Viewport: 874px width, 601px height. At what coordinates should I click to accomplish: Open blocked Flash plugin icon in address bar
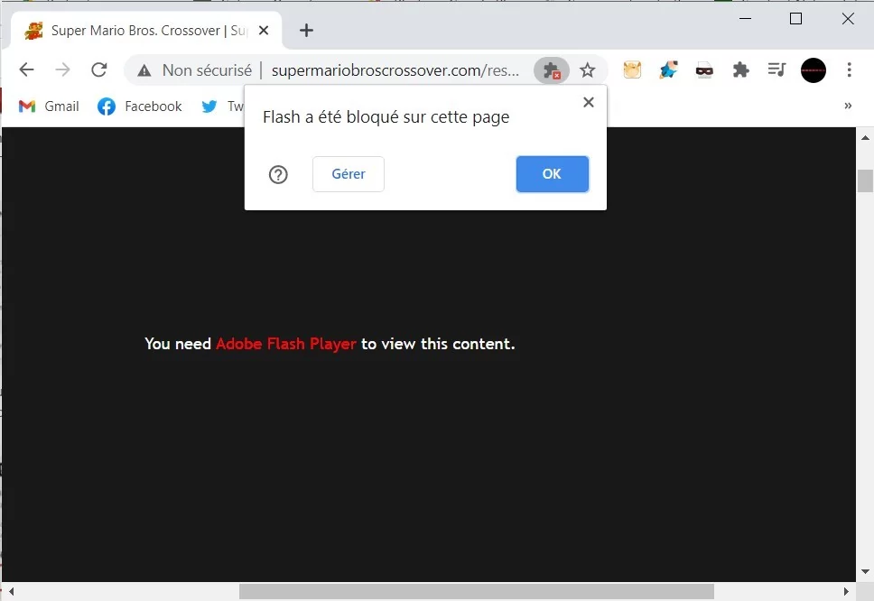552,70
